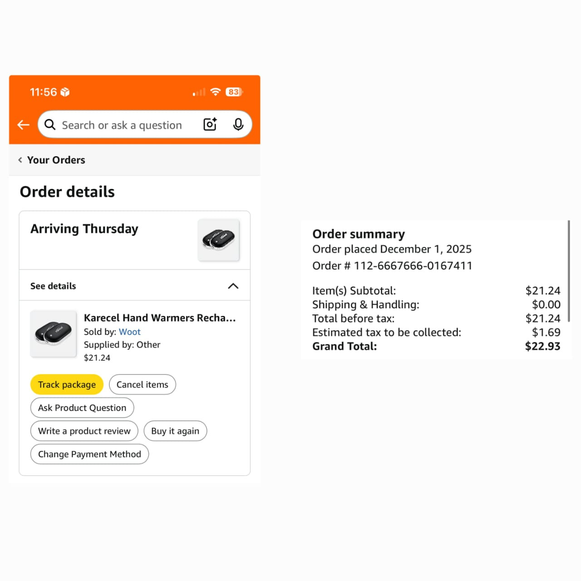The image size is (581, 581).
Task: Focus the Search or ask a question field
Action: [122, 125]
